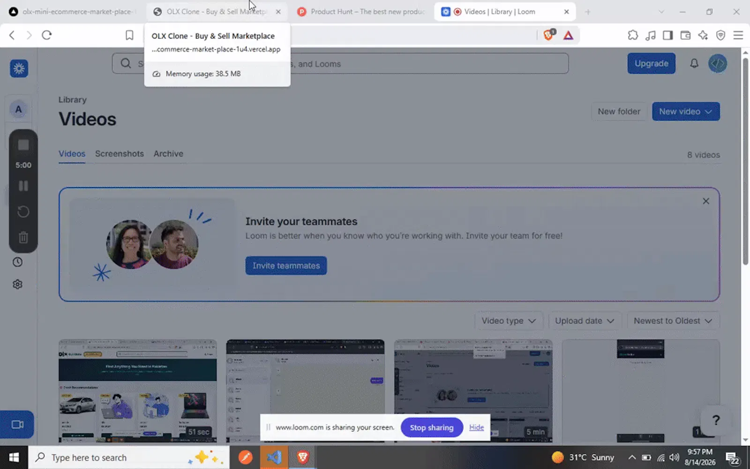Open the Brave Wallet icon
Viewport: 750px width, 469px height.
tap(685, 35)
